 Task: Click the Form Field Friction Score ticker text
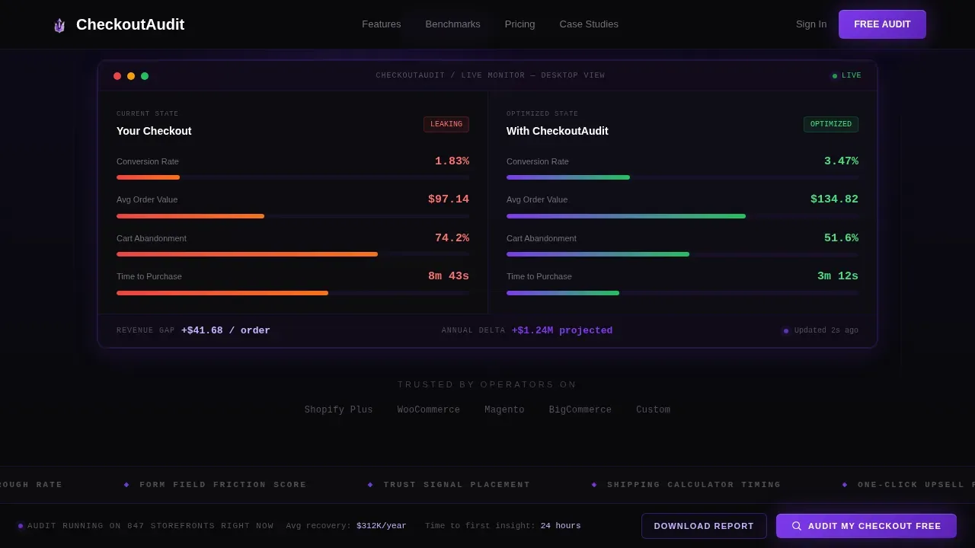(223, 485)
